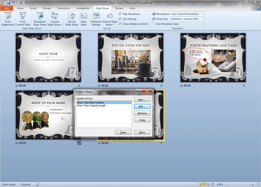Viewport: 261px width, 187px height.
Task: Toggle Play Narrations checkbox
Action: pyautogui.click(x=120, y=14)
